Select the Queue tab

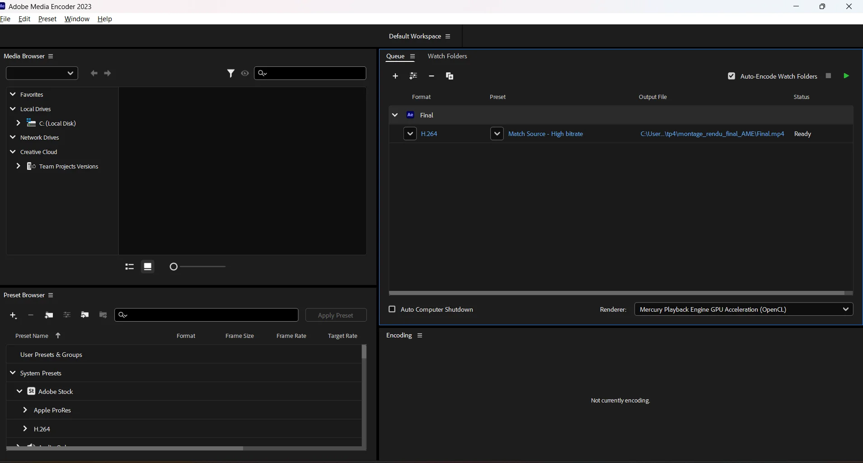pos(395,56)
